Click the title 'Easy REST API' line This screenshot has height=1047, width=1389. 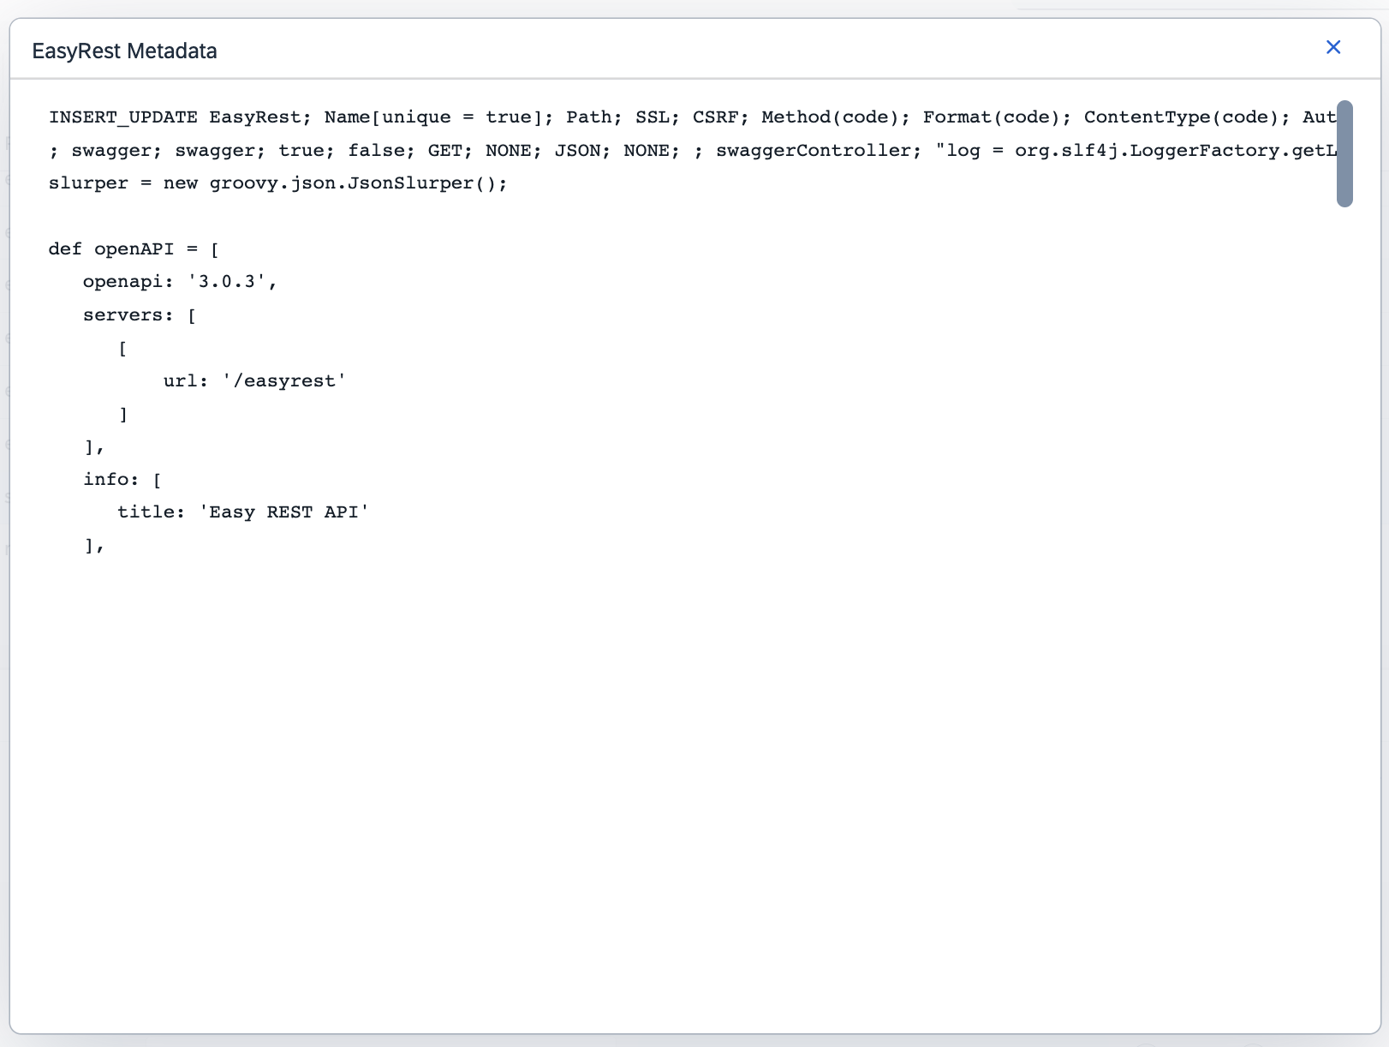point(243,512)
